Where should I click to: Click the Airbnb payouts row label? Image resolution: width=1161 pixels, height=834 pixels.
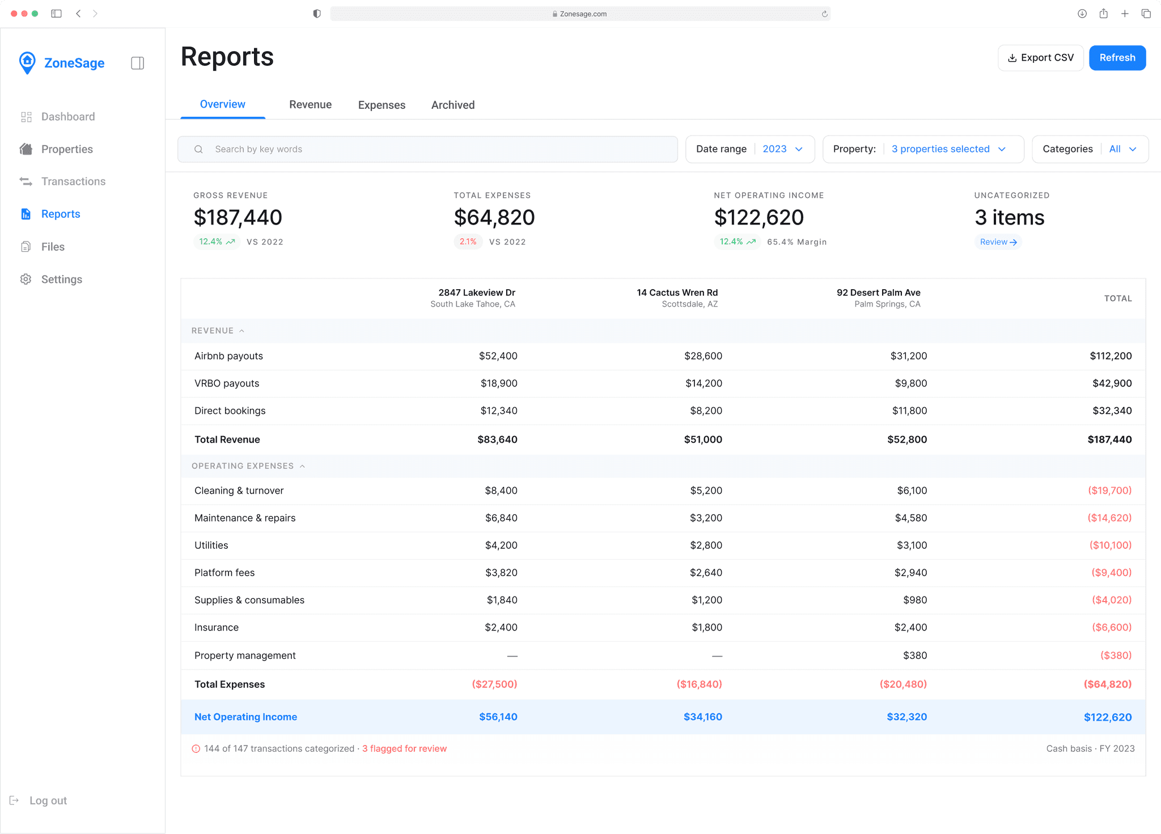[228, 356]
